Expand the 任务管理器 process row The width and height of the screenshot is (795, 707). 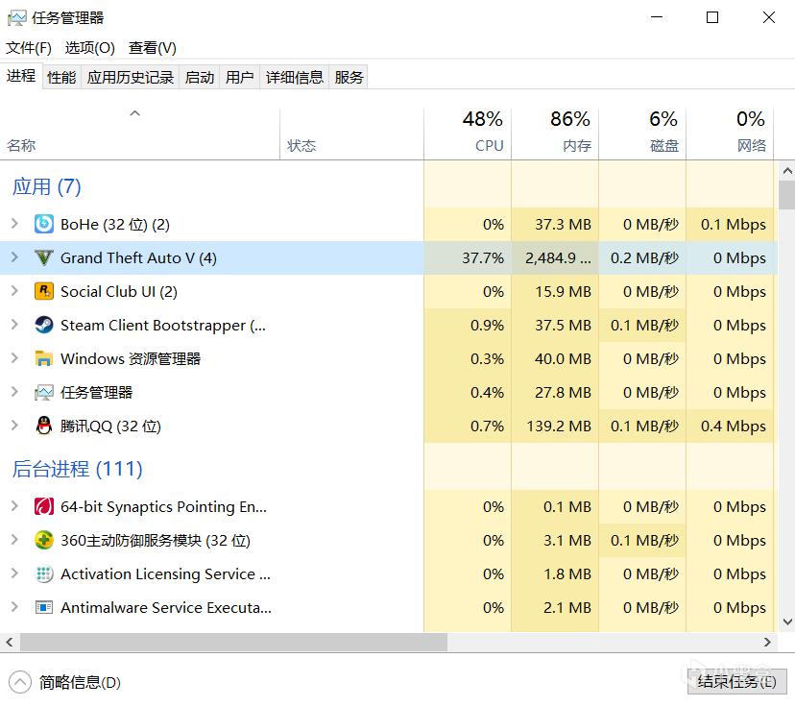(x=14, y=392)
